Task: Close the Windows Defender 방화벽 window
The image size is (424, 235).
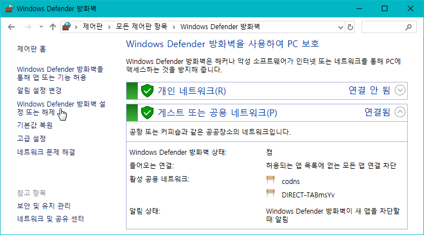Action: click(410, 8)
